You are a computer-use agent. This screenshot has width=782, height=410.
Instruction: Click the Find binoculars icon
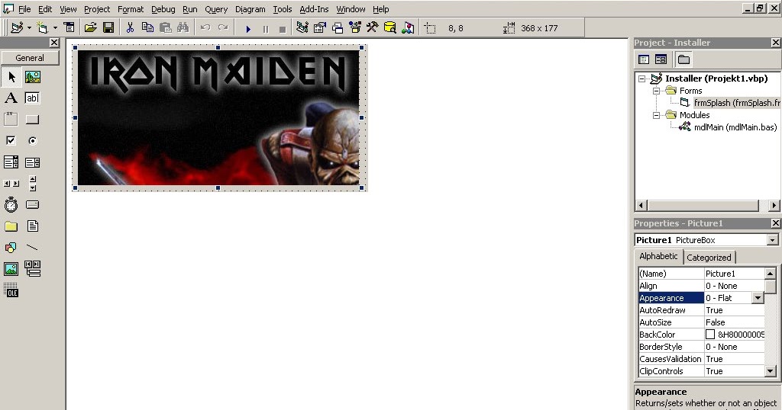[183, 28]
